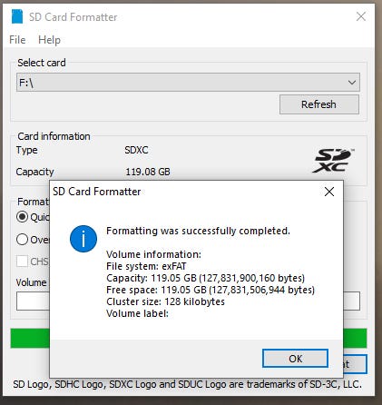Image resolution: width=382 pixels, height=405 pixels.
Task: Click the dialog title 'SD Card Formatter'
Action: click(x=97, y=192)
